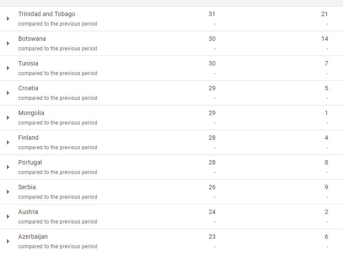The image size is (343, 253).
Task: Select the Finland country label
Action: pyautogui.click(x=28, y=138)
